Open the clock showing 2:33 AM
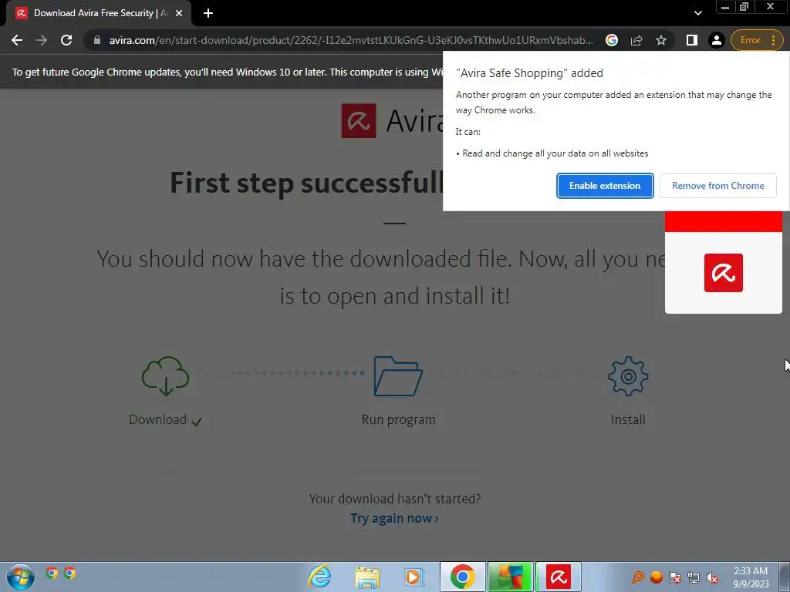The width and height of the screenshot is (790, 592). click(751, 577)
